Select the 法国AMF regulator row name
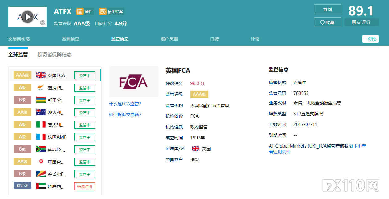The height and width of the screenshot is (199, 389). coord(57,137)
